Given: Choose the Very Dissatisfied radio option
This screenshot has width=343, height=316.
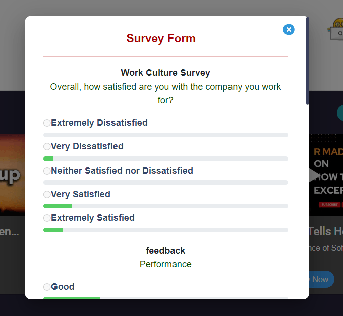Looking at the screenshot, I should click(47, 147).
